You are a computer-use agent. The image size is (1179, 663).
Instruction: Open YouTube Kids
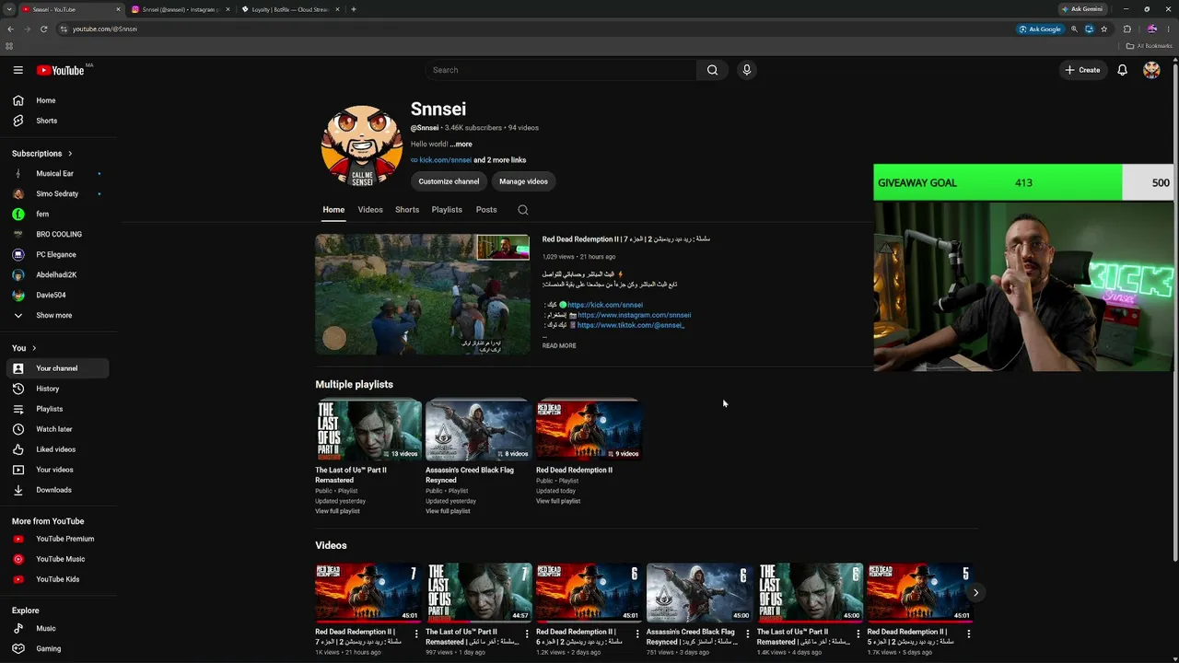point(57,579)
